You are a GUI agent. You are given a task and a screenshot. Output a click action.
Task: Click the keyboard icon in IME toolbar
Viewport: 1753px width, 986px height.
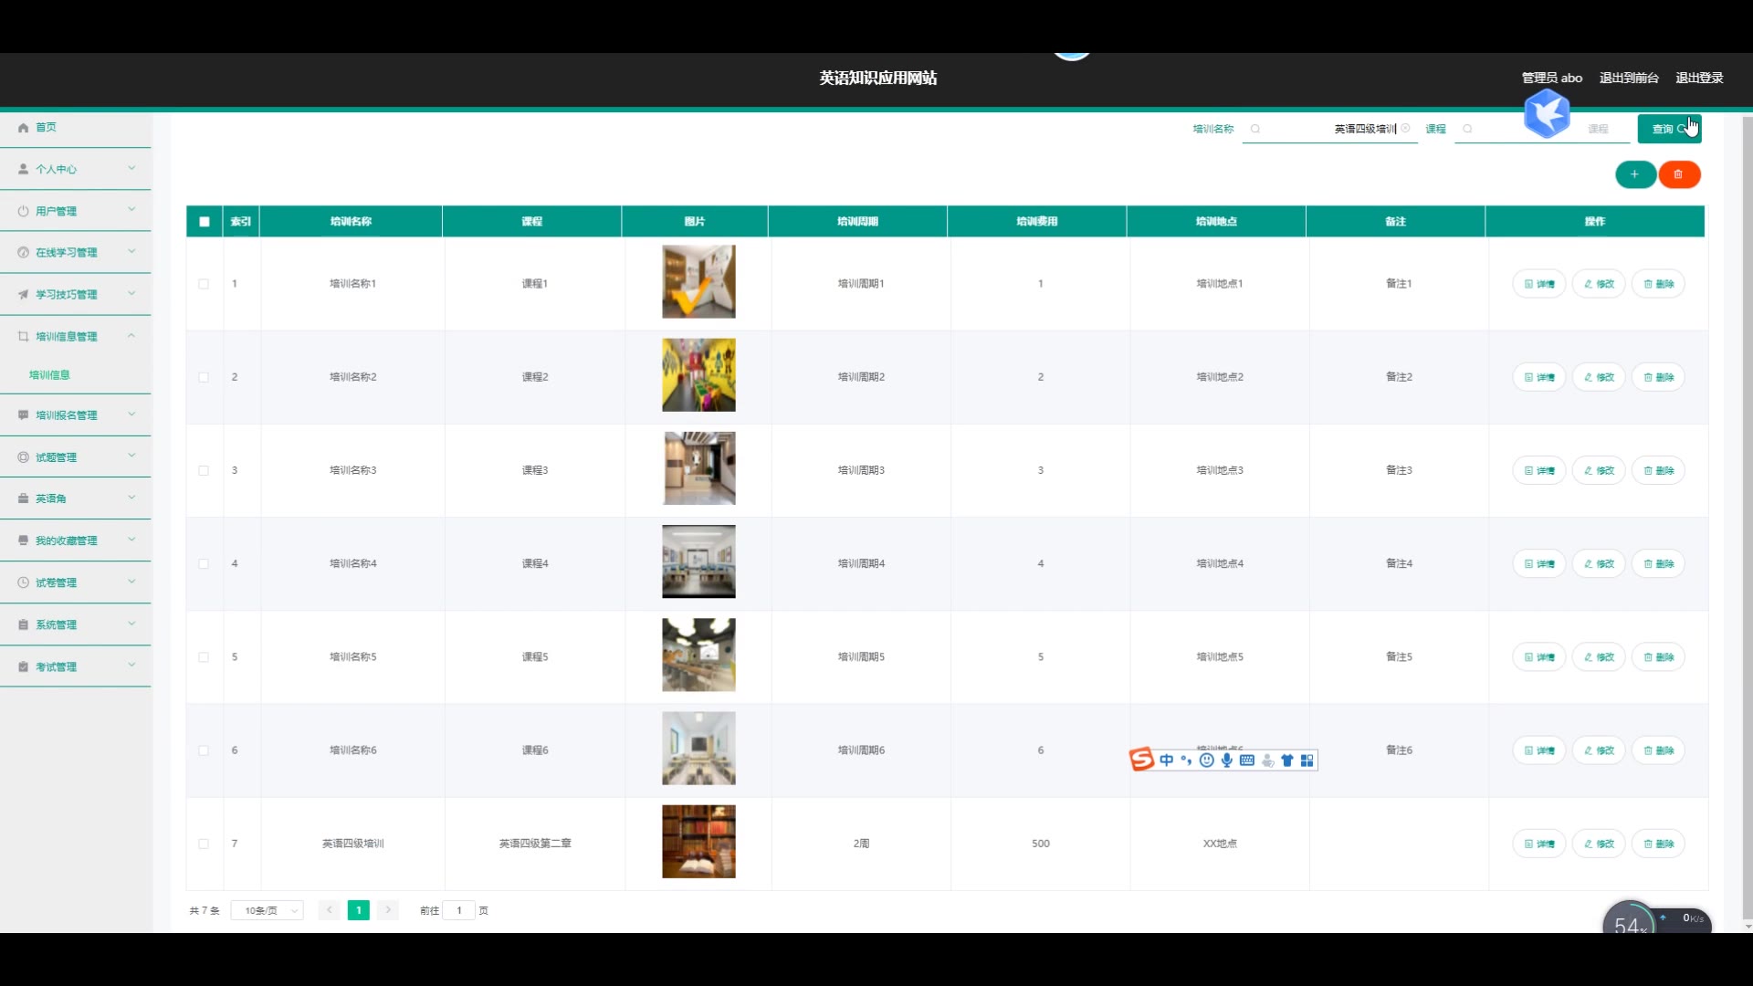tap(1247, 760)
